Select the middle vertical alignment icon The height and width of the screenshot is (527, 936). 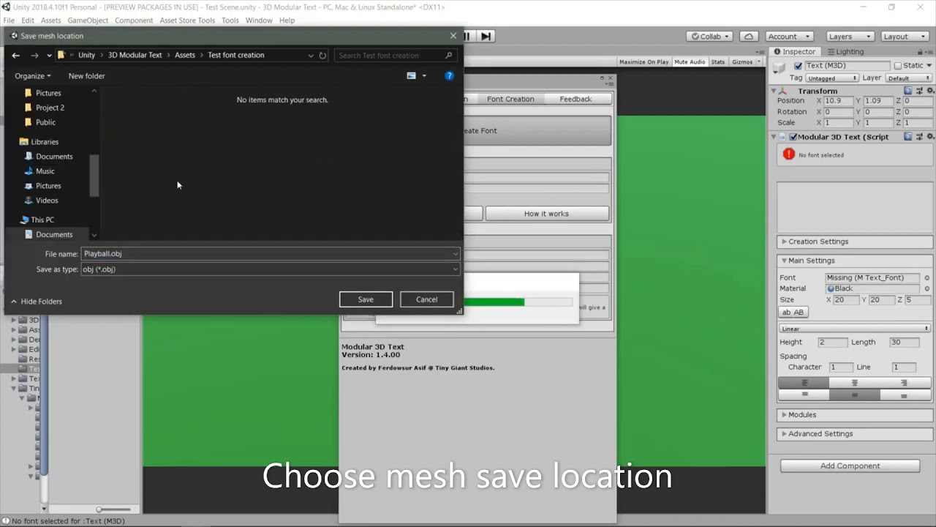click(x=854, y=395)
